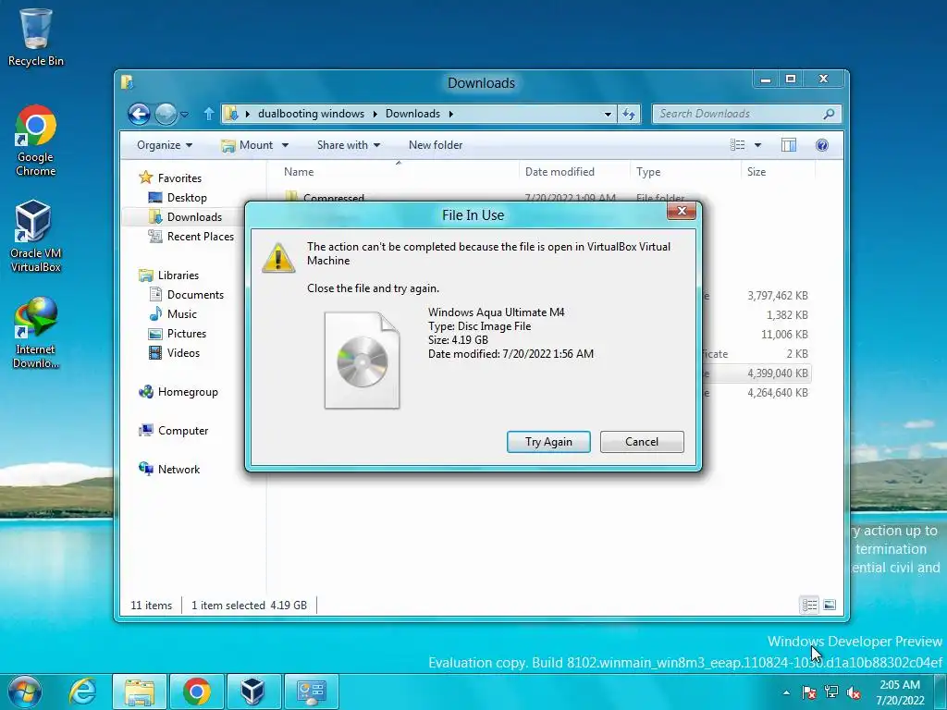Screen dimensions: 947x710
Task: Open Documents library
Action: (195, 295)
